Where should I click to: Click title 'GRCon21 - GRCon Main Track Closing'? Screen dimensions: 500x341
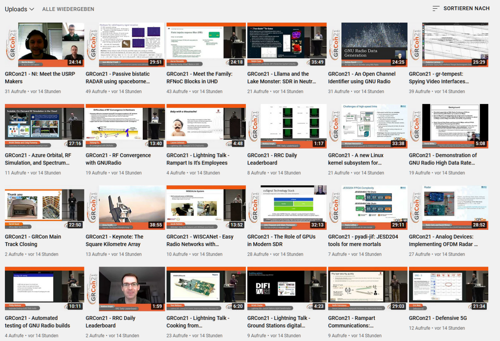(33, 240)
